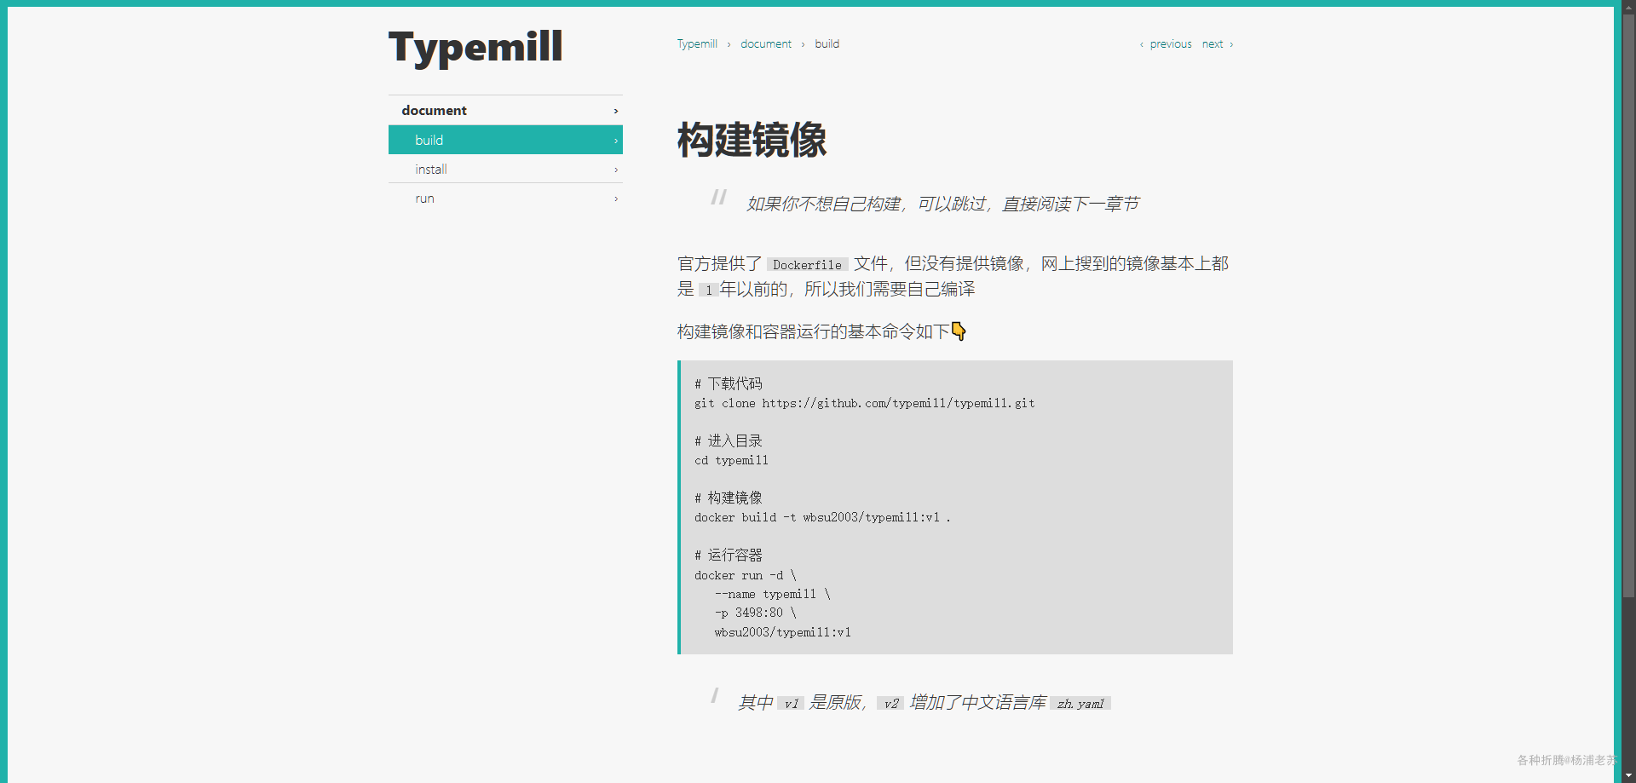Open the install page in sidebar
1636x783 pixels.
click(x=505, y=169)
